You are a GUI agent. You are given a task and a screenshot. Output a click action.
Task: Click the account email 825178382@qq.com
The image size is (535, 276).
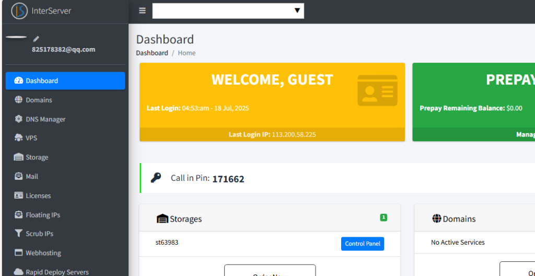point(63,49)
